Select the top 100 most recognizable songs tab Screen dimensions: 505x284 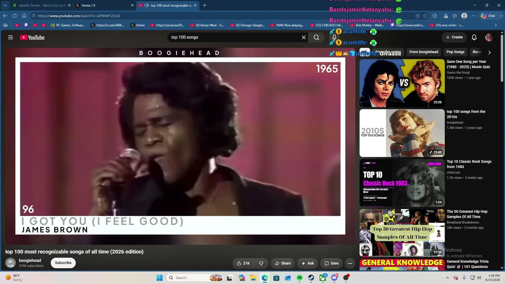167,6
